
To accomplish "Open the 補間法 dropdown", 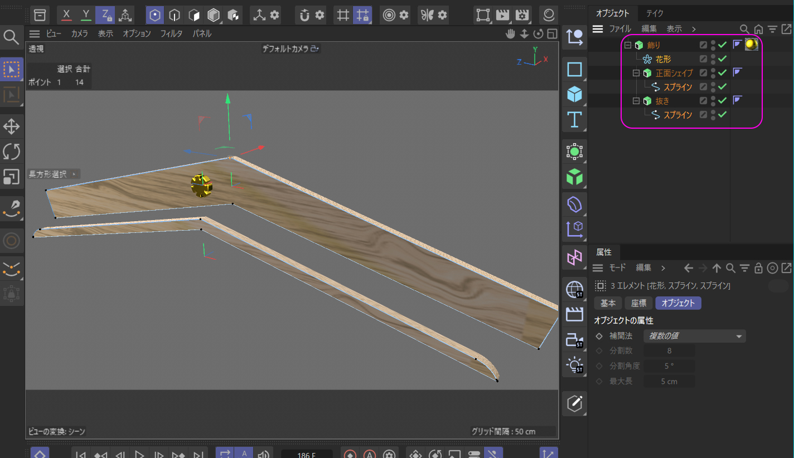I will pos(694,336).
